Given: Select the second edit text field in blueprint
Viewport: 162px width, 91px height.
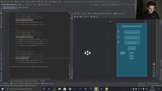Looking at the screenshot, I should pyautogui.click(x=132, y=38).
